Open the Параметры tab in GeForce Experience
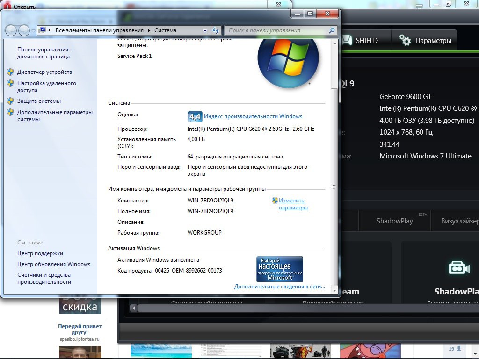This screenshot has width=479, height=359. [x=425, y=40]
